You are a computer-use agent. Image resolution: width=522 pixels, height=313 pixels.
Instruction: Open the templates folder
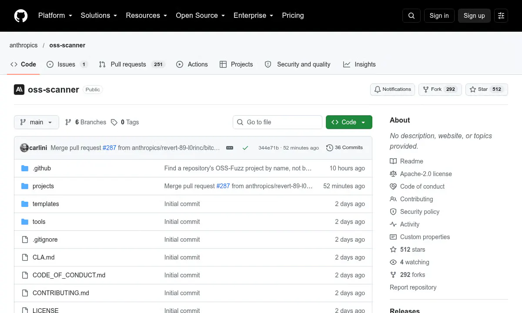pyautogui.click(x=46, y=204)
